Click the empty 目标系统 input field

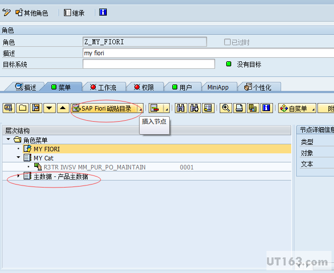(149, 64)
